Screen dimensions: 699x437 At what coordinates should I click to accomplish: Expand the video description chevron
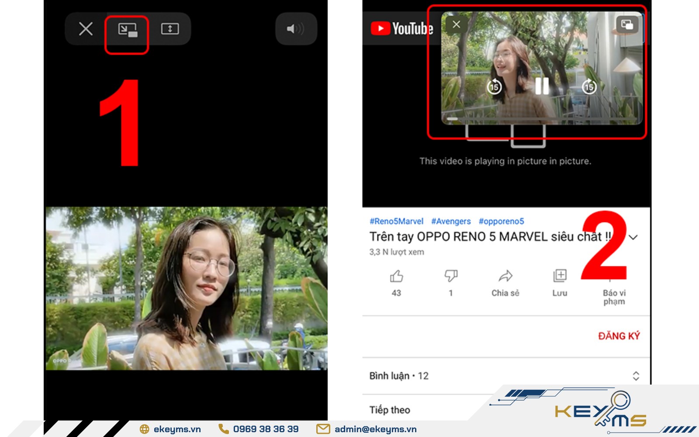[x=633, y=237]
